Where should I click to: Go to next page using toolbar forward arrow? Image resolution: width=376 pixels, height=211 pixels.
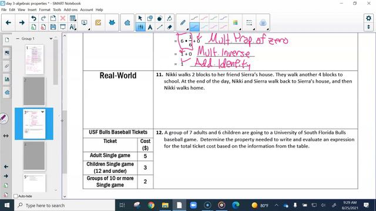coord(22,23)
